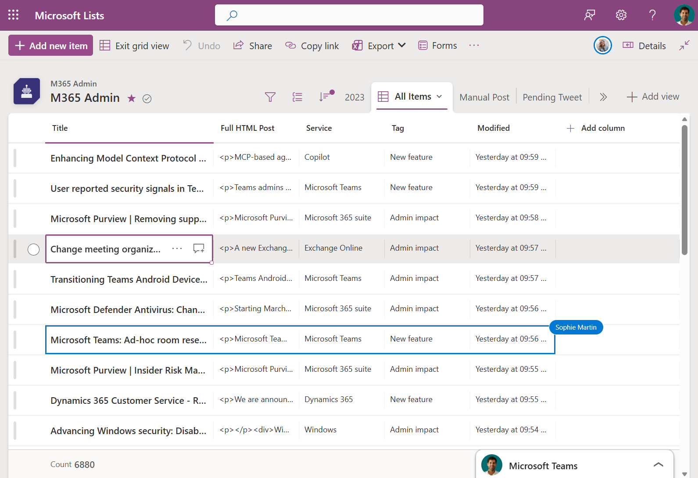Image resolution: width=698 pixels, height=478 pixels.
Task: Share the list
Action: click(253, 46)
